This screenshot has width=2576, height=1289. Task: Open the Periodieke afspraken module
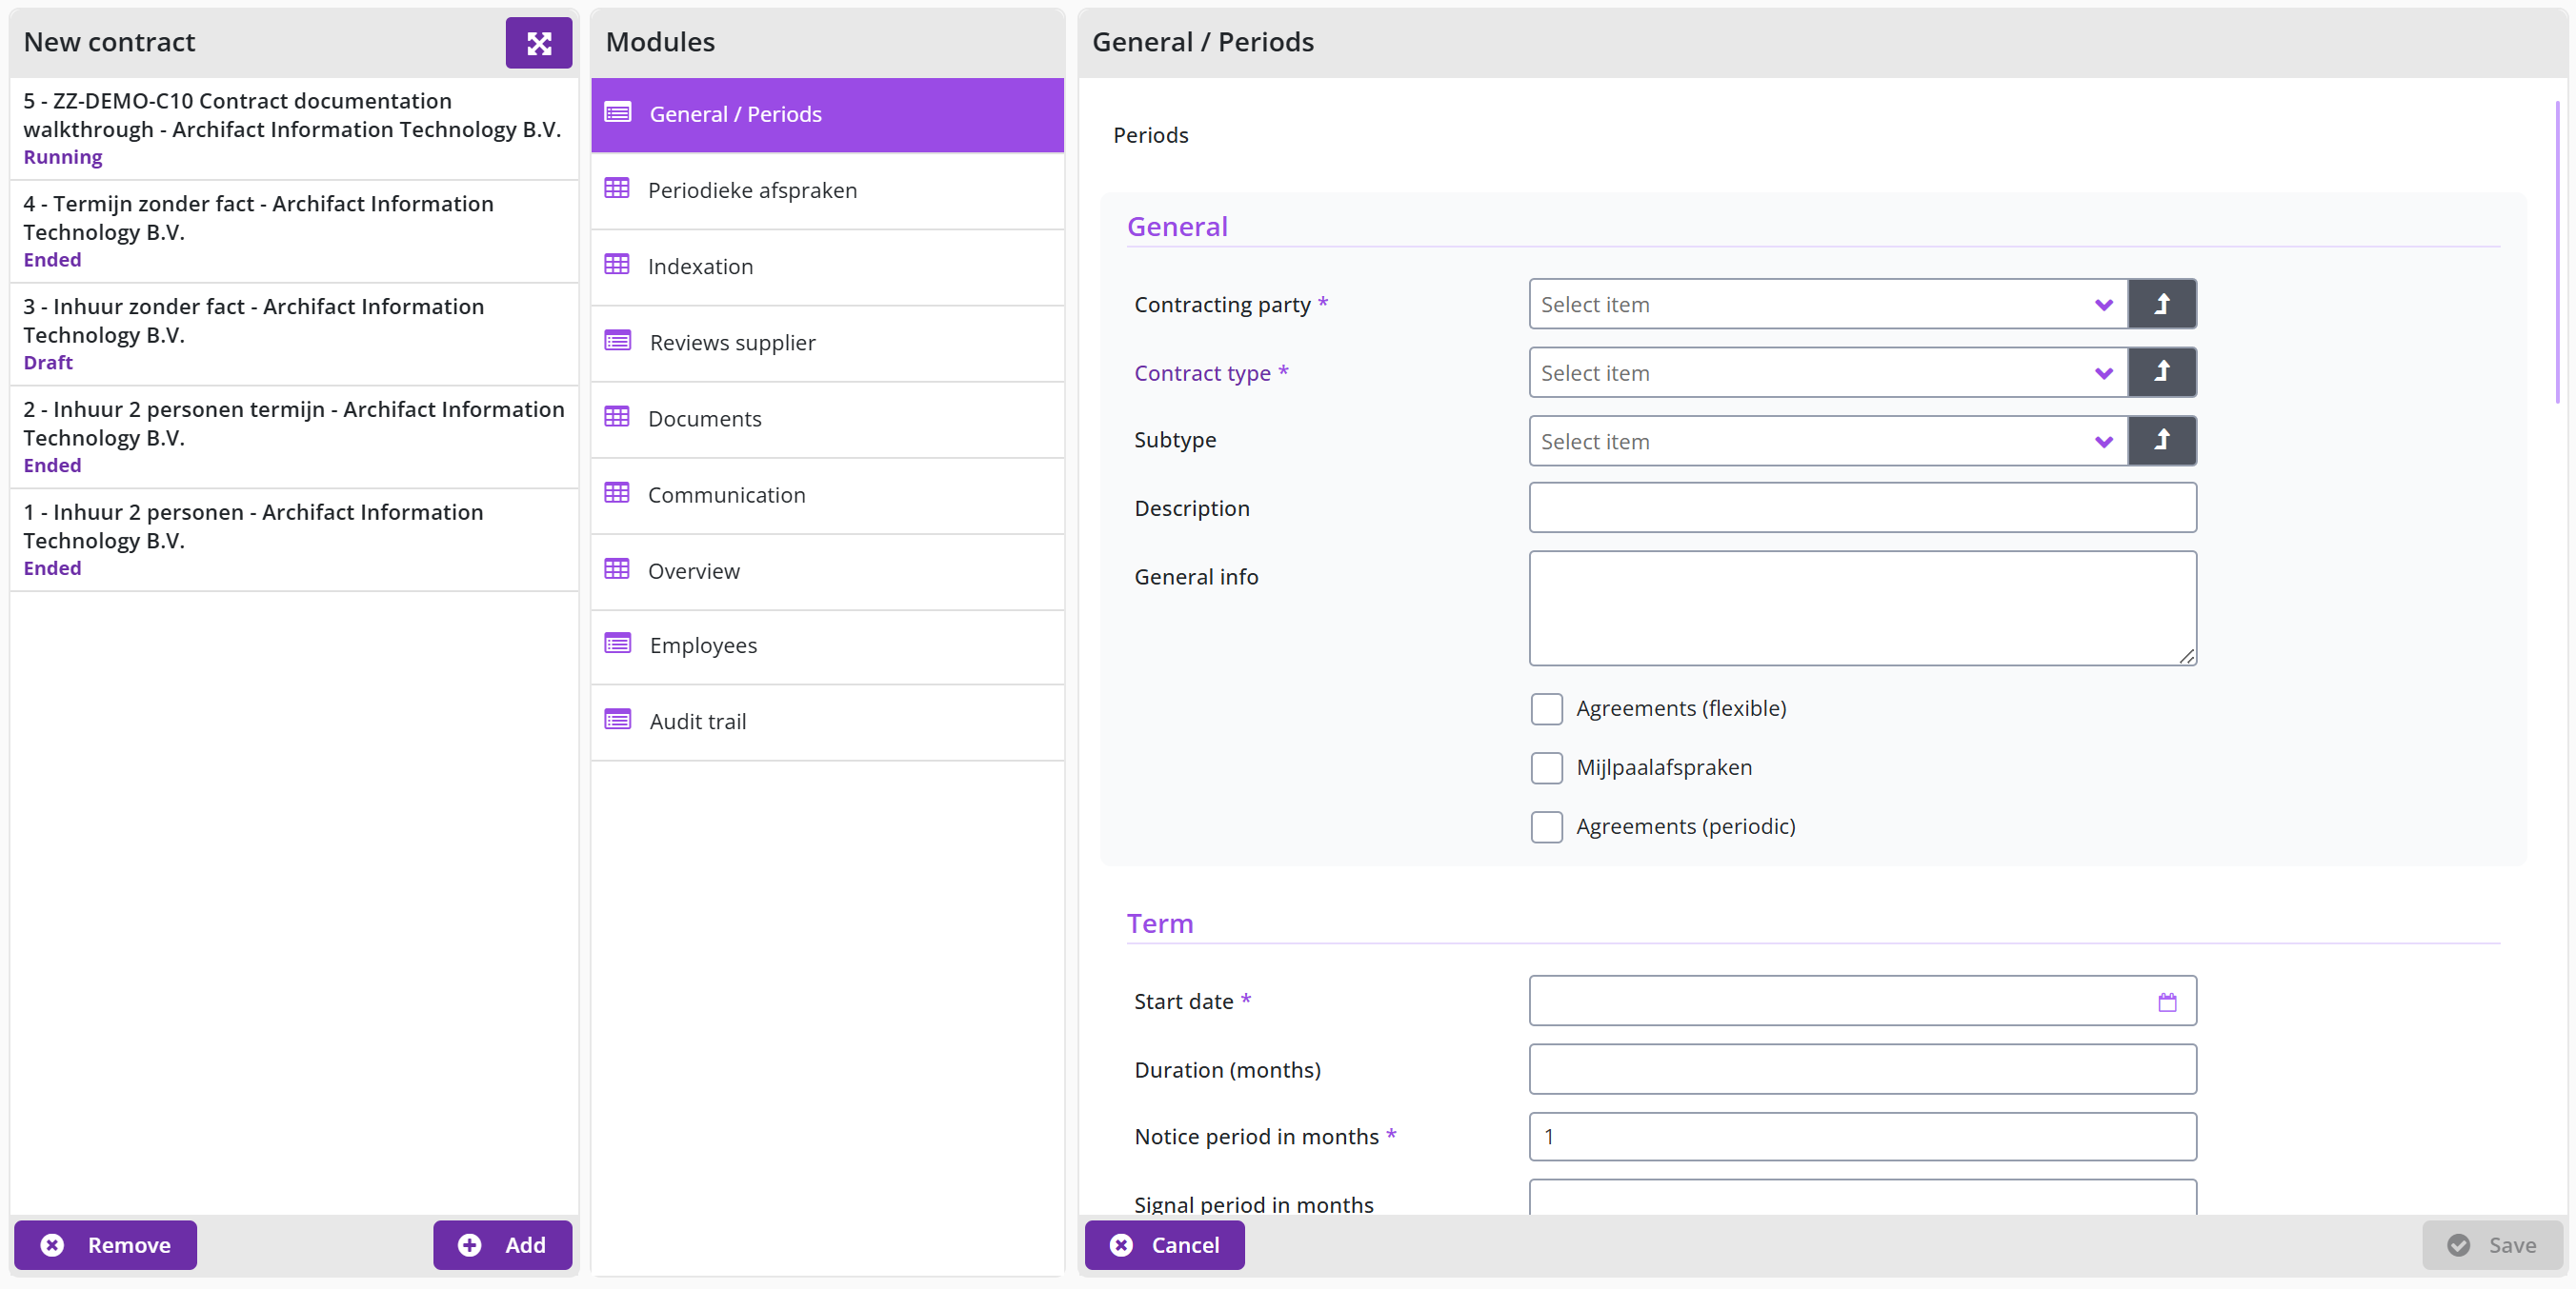click(827, 189)
